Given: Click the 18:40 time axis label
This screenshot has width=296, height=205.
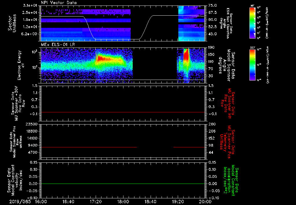Looking at the screenshot, I should (150, 202).
